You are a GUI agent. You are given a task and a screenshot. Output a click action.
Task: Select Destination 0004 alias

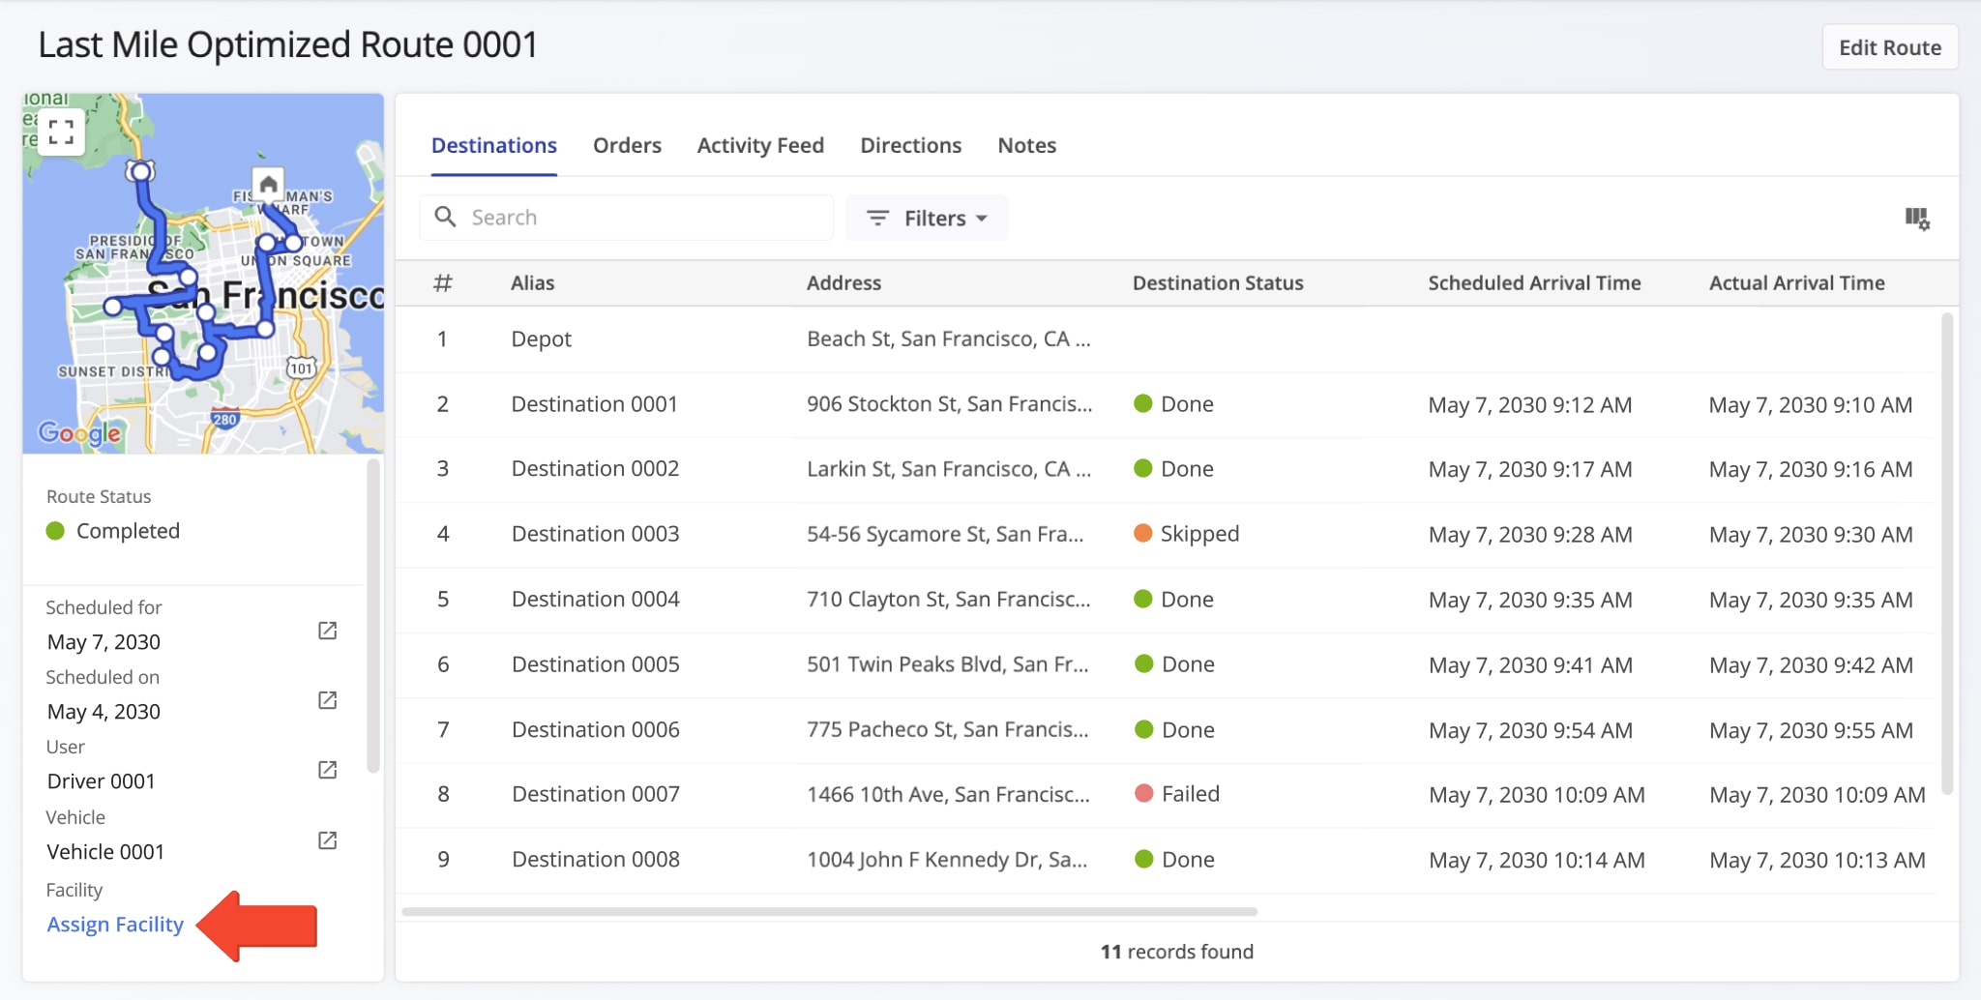(595, 600)
